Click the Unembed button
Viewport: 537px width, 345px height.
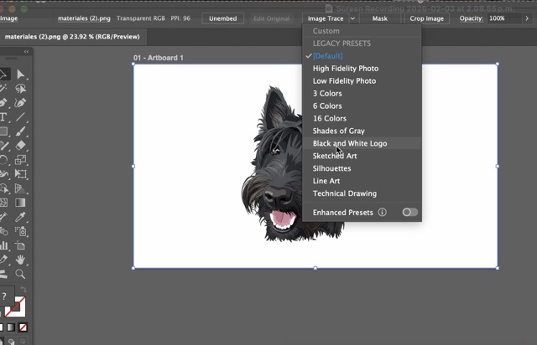pos(223,18)
